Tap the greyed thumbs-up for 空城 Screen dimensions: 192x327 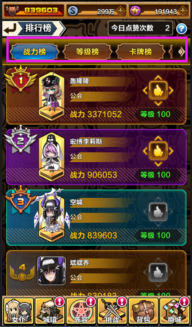click(x=158, y=212)
